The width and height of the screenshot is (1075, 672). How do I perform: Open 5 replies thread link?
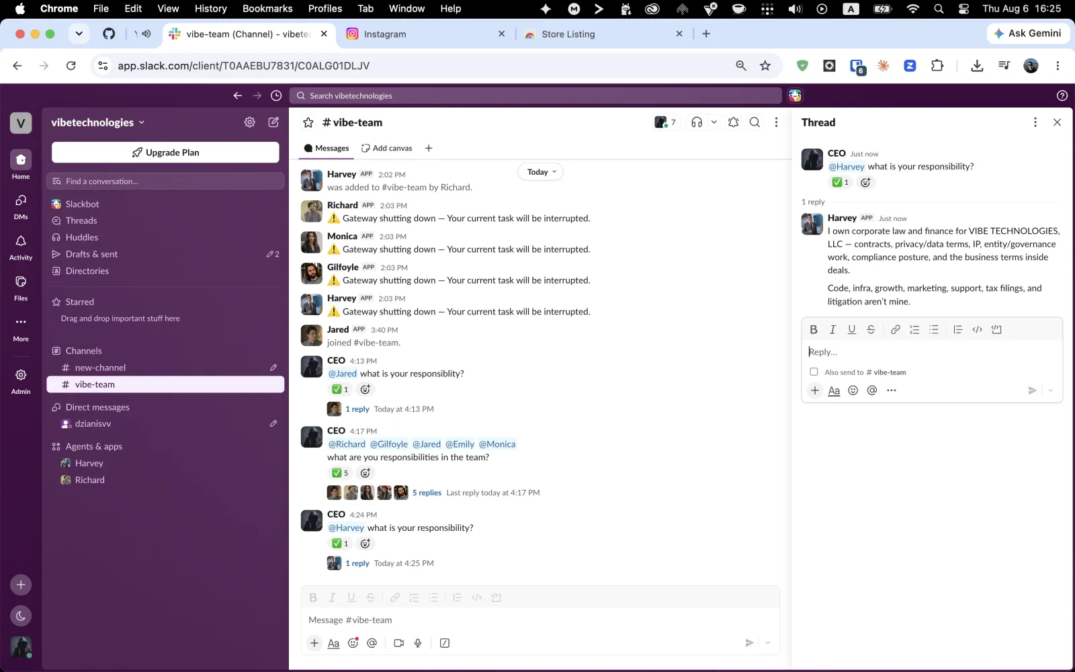tap(427, 493)
